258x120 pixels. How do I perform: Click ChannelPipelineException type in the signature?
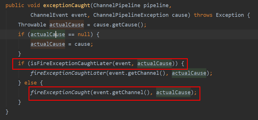[x=131, y=15]
